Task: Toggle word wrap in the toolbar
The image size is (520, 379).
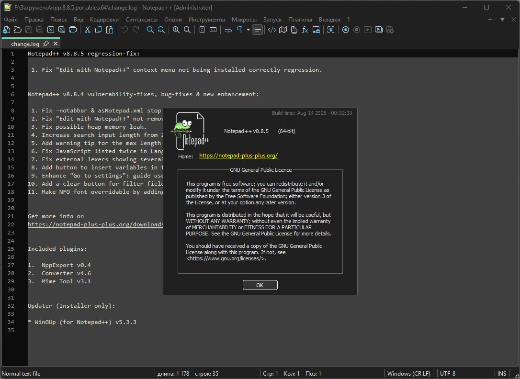Action: (228, 30)
